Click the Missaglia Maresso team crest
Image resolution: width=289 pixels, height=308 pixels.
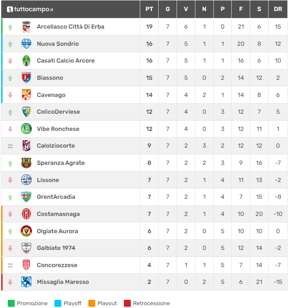pos(26,282)
